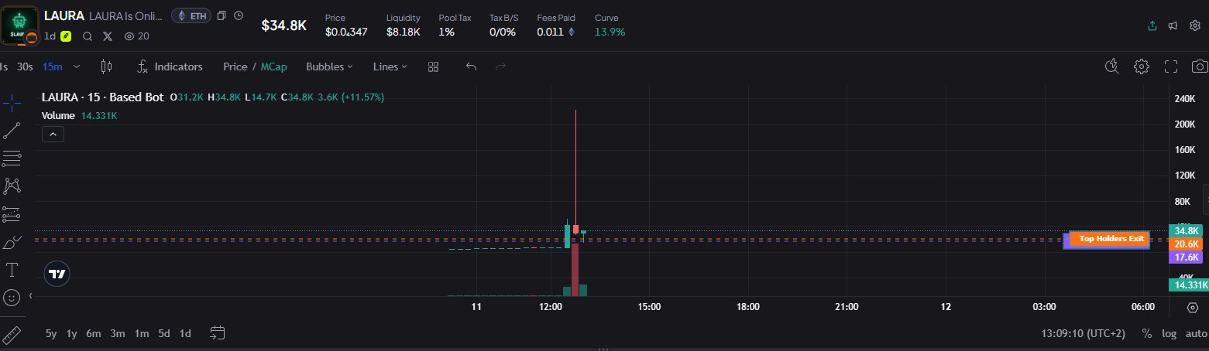Open the magnifier search icon under LAURA
This screenshot has width=1209, height=351.
click(88, 36)
